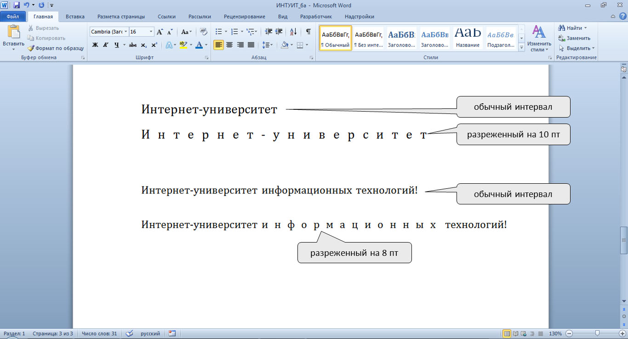
Task: Open Paragraph (Абзац) dialog launcher
Action: (x=312, y=58)
